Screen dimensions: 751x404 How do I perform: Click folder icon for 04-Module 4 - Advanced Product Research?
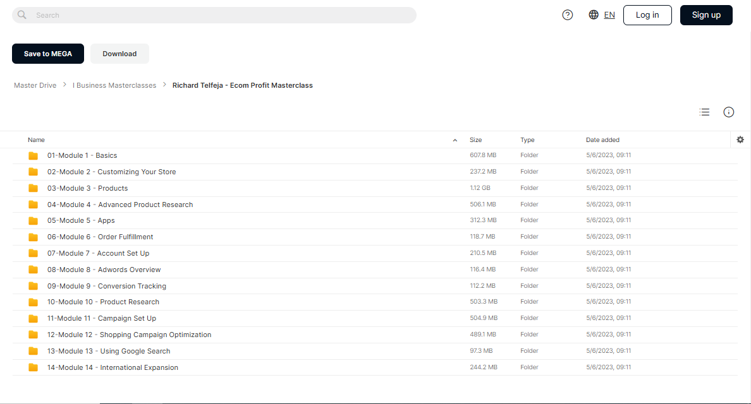click(33, 204)
